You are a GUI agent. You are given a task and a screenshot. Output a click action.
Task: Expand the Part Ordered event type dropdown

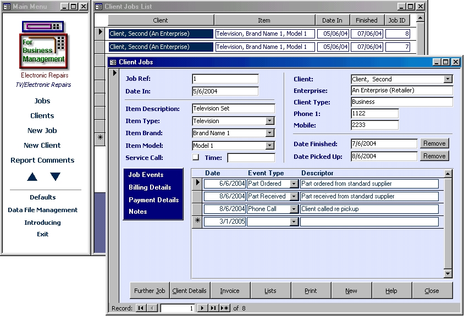click(x=294, y=184)
